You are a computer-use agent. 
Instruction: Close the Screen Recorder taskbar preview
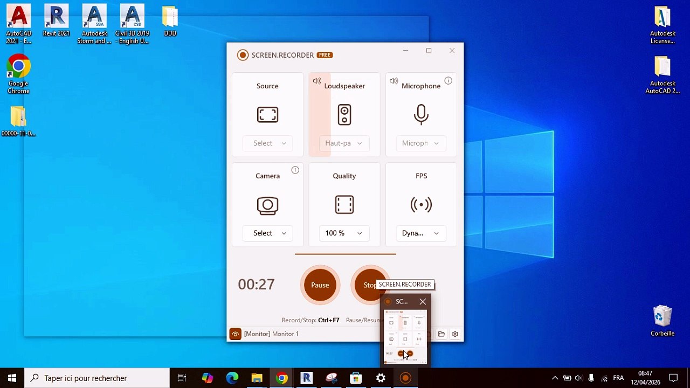point(423,302)
